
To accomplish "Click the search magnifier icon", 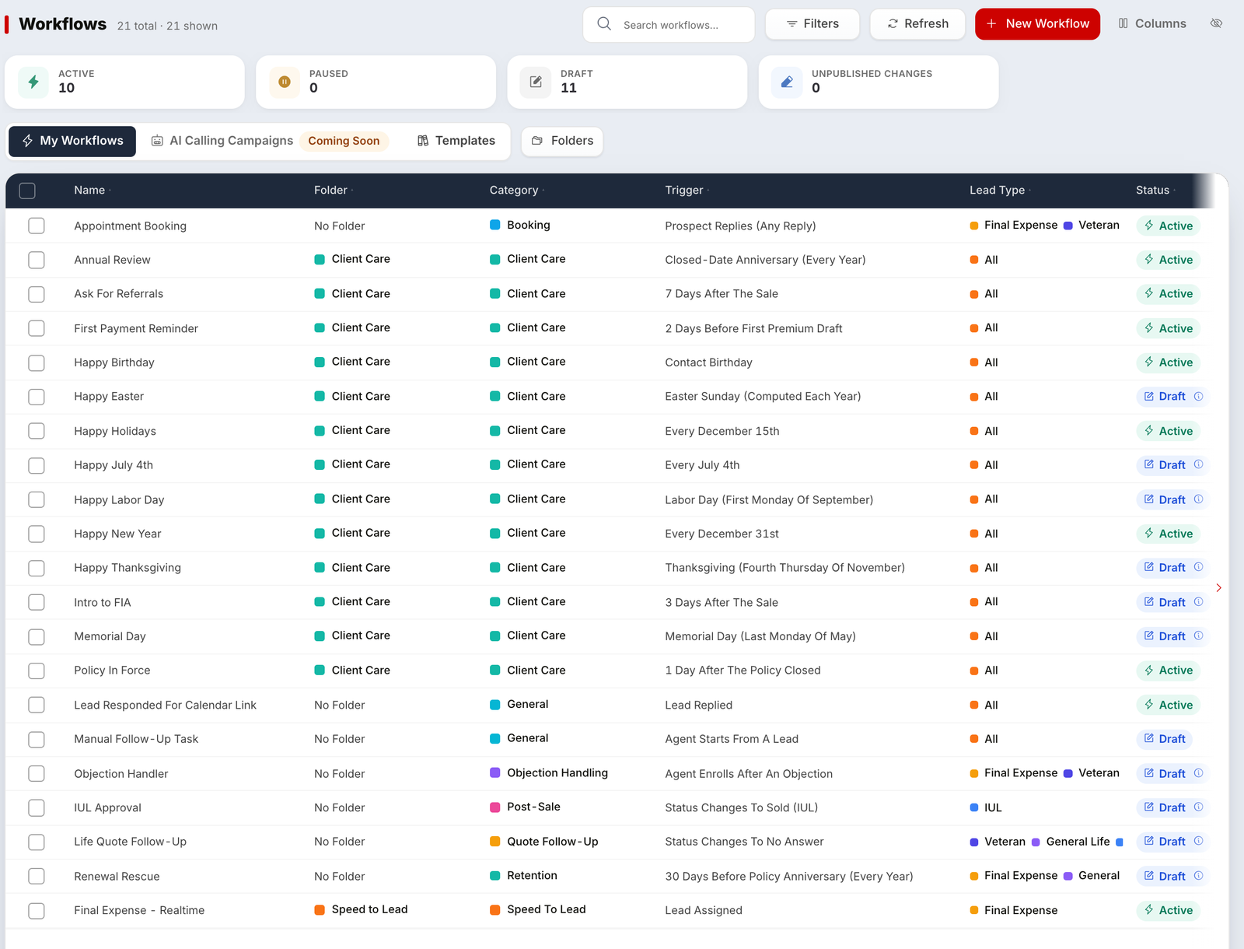I will click(x=604, y=24).
